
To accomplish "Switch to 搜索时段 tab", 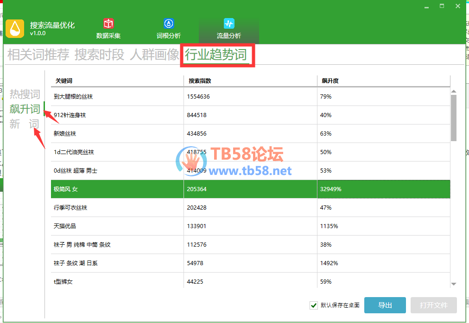I will tap(99, 55).
